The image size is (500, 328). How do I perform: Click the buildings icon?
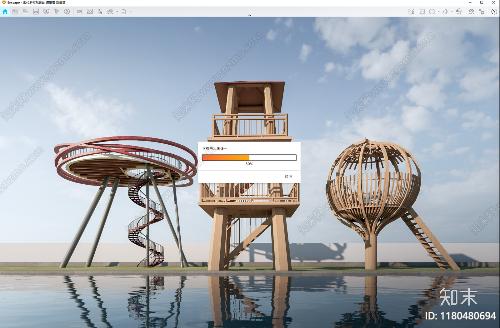click(57, 12)
